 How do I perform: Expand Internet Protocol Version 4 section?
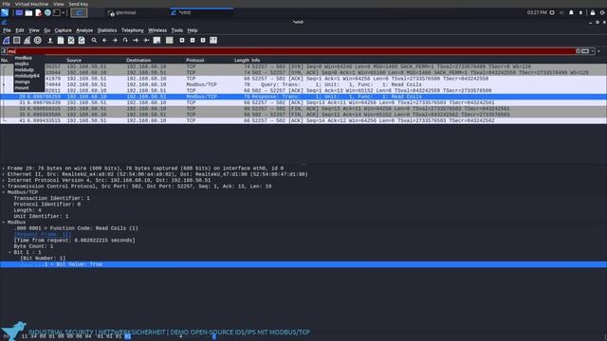(x=4, y=181)
